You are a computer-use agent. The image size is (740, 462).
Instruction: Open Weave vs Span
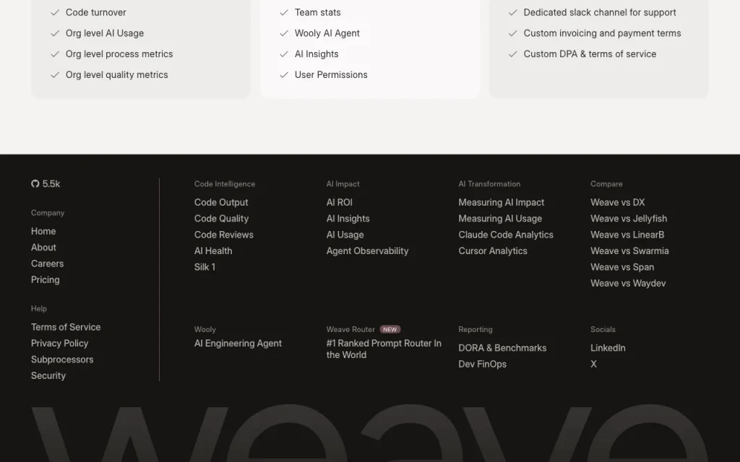622,267
